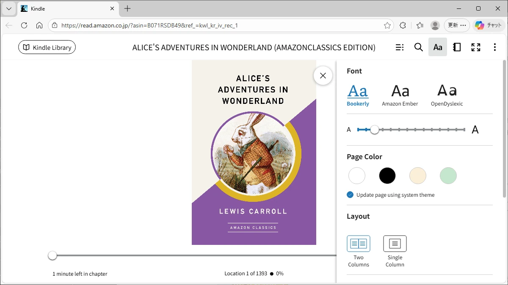
Task: Open the notebook annotations icon
Action: pyautogui.click(x=457, y=47)
